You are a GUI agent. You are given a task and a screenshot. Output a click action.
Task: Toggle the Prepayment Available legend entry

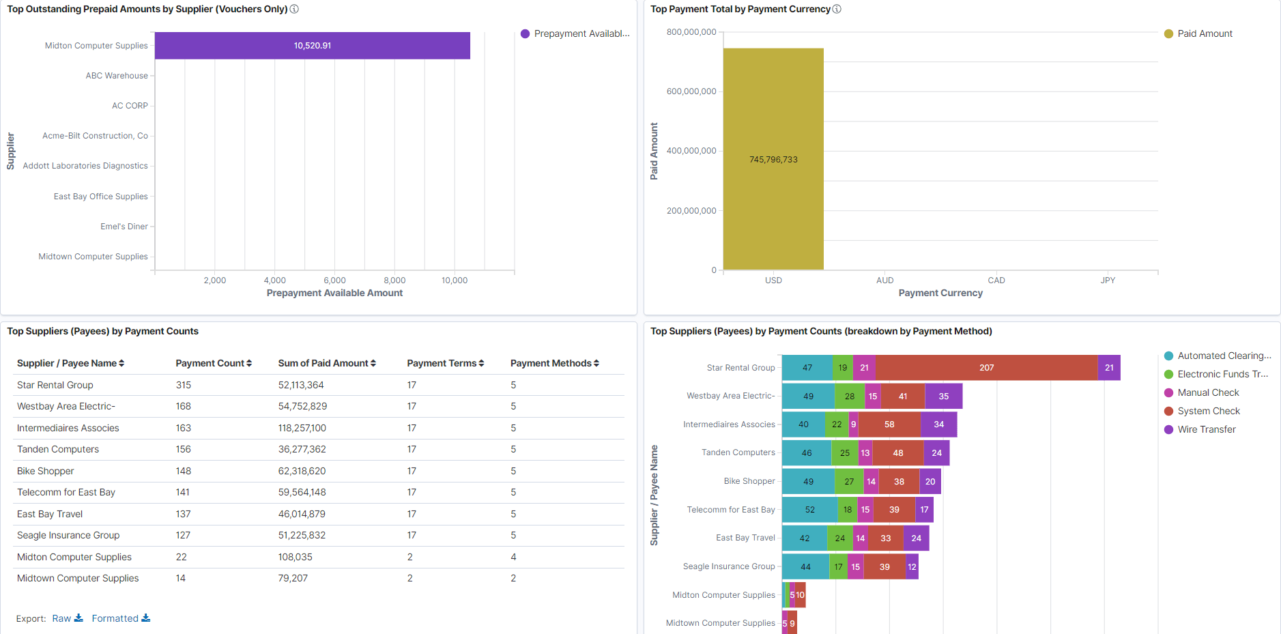click(x=575, y=33)
